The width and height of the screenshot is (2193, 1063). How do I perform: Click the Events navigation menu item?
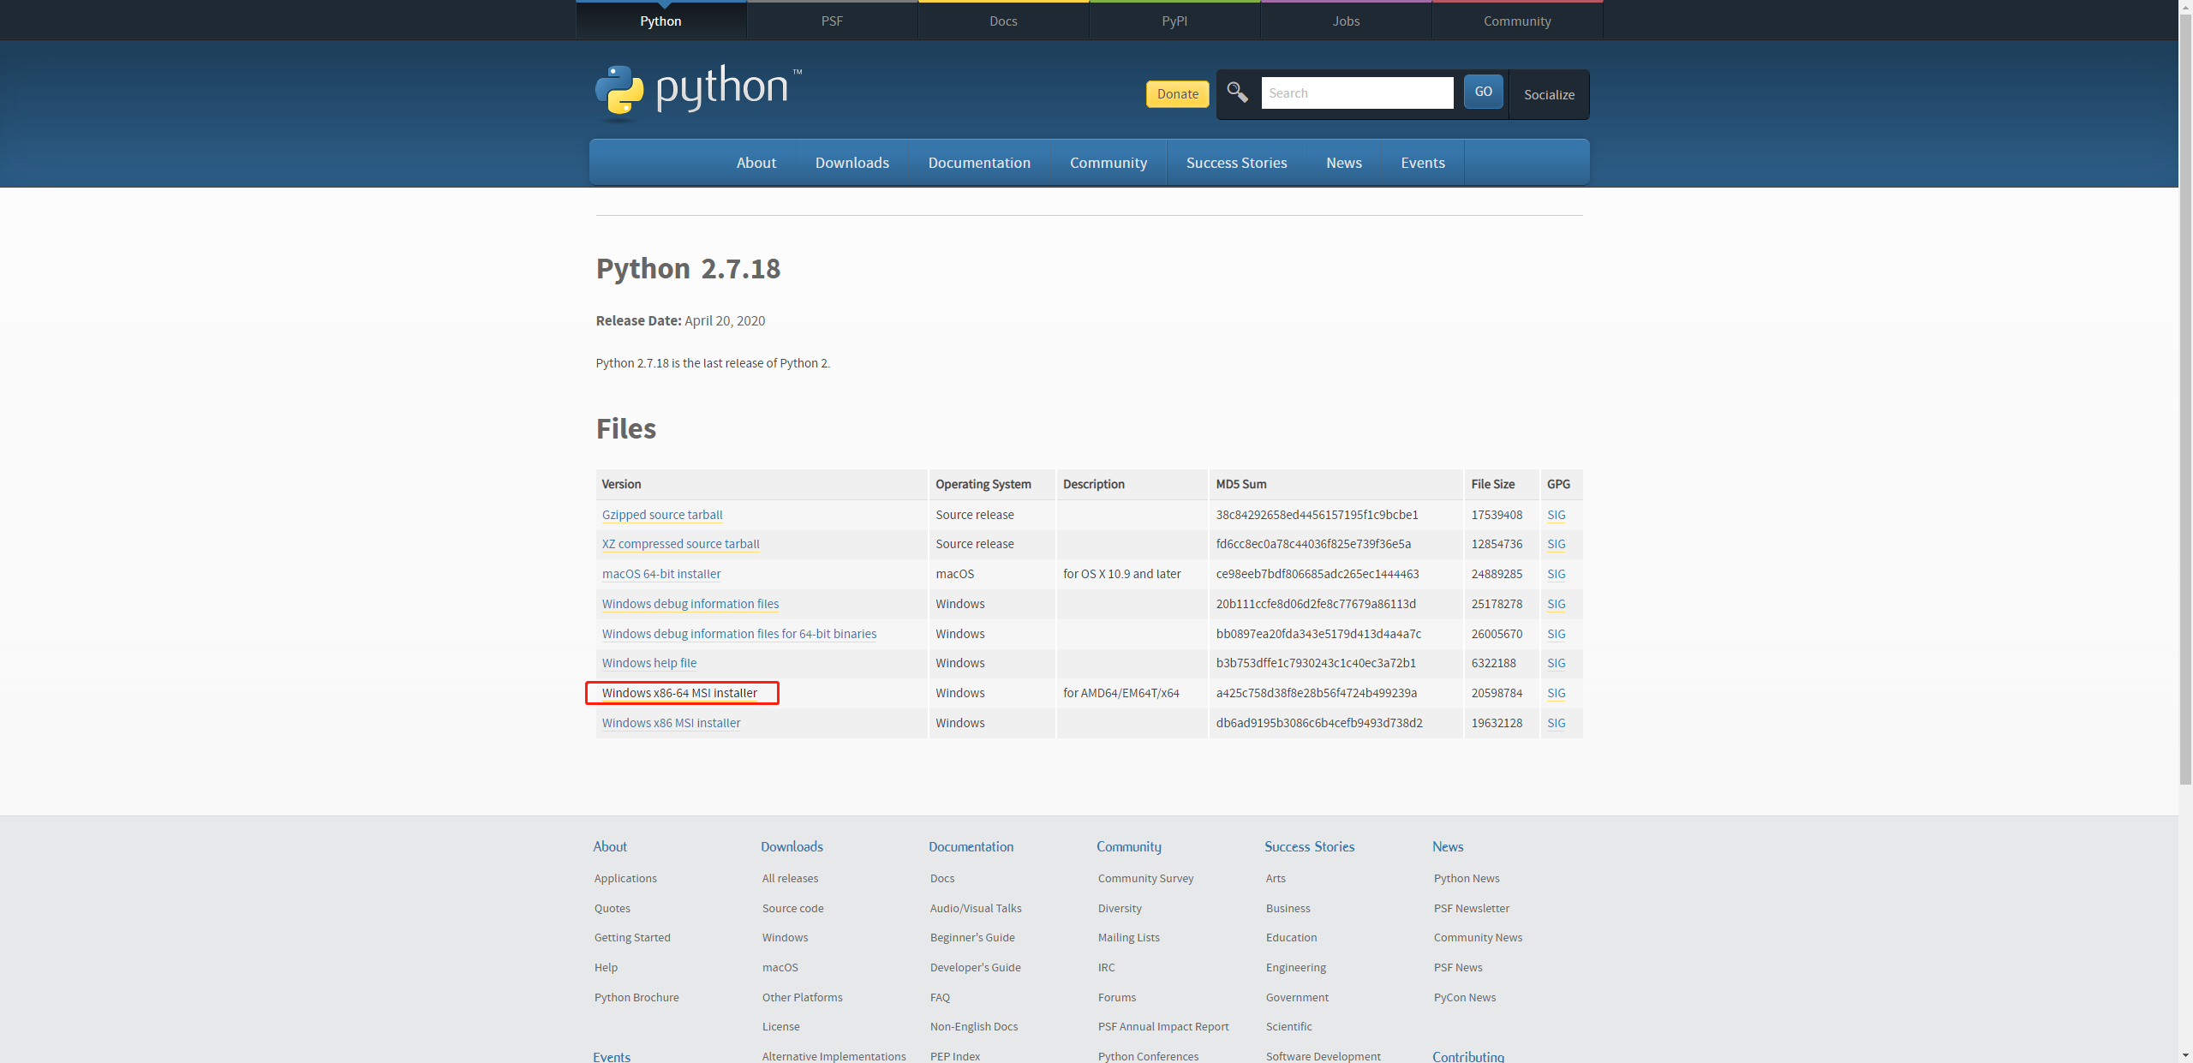[1424, 162]
